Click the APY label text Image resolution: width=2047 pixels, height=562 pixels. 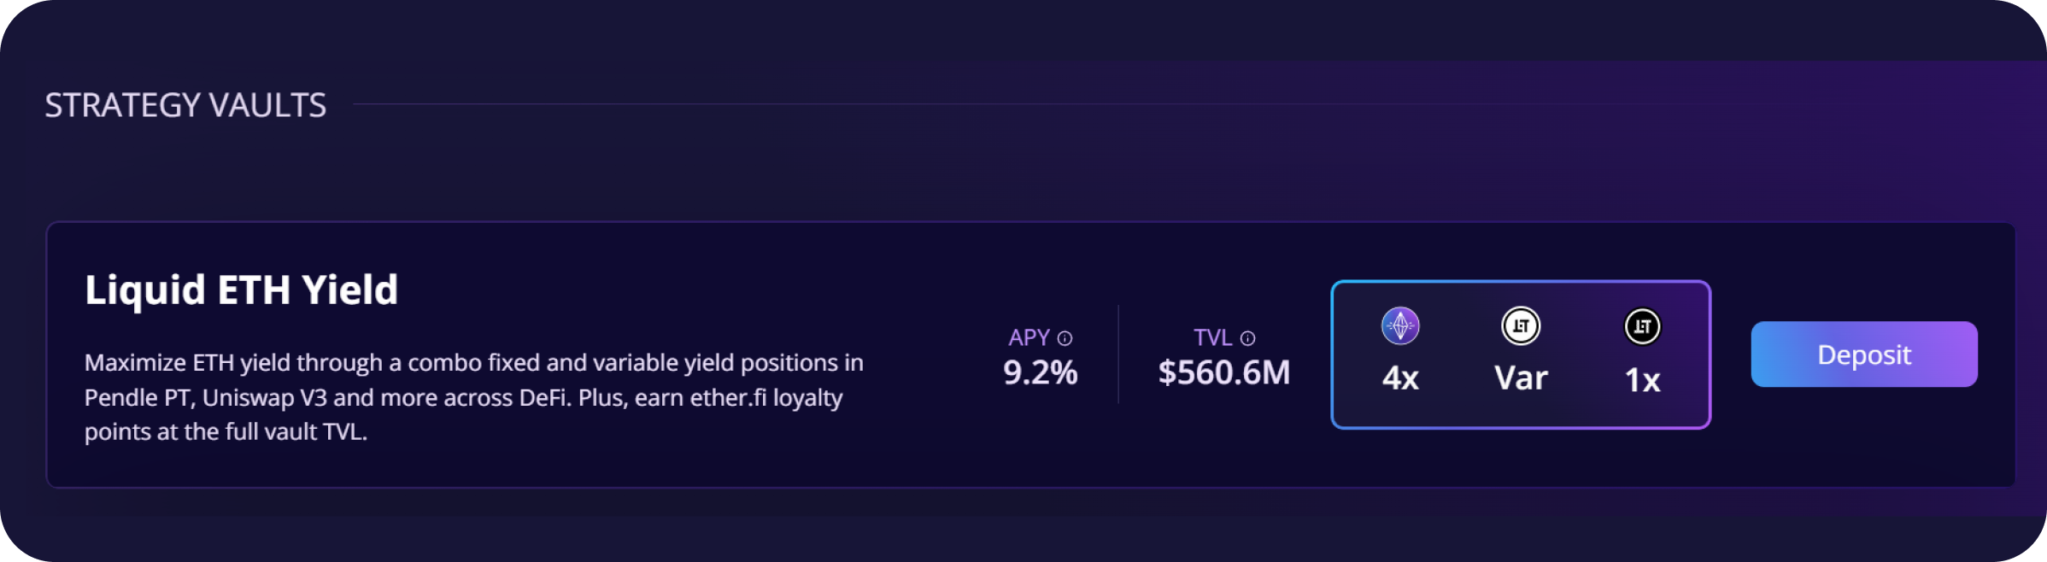pos(1029,337)
